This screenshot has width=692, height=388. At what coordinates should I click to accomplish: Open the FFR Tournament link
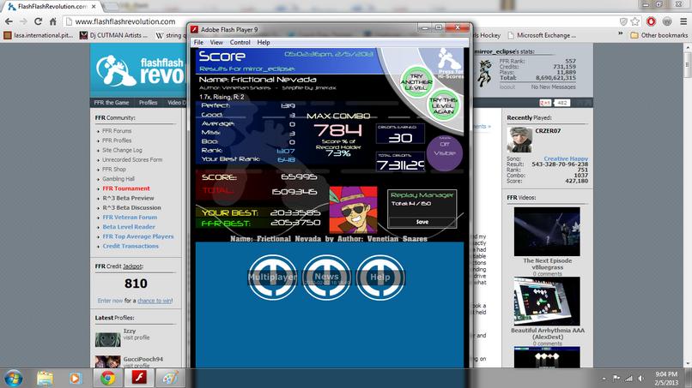[x=126, y=188]
